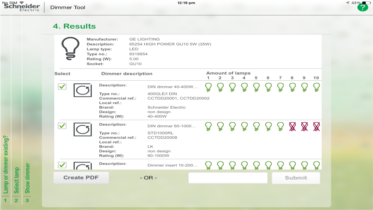Uncheck the DIN dimmer 60-1000 checkbox

[x=62, y=126]
